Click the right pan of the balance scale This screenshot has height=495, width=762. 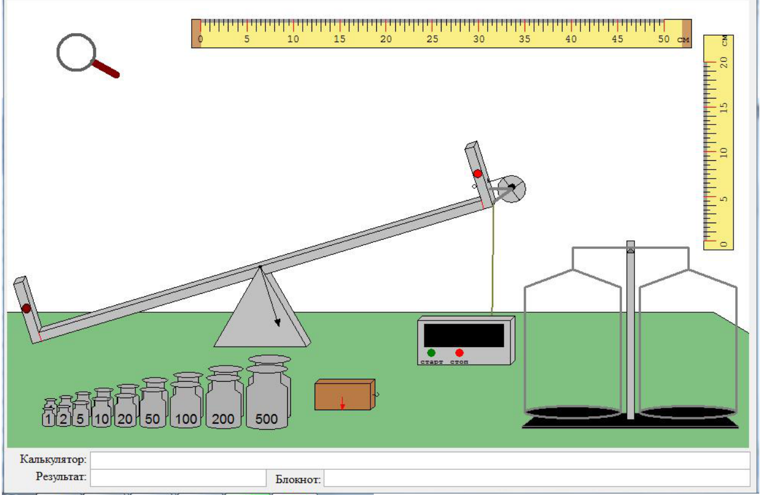(688, 412)
